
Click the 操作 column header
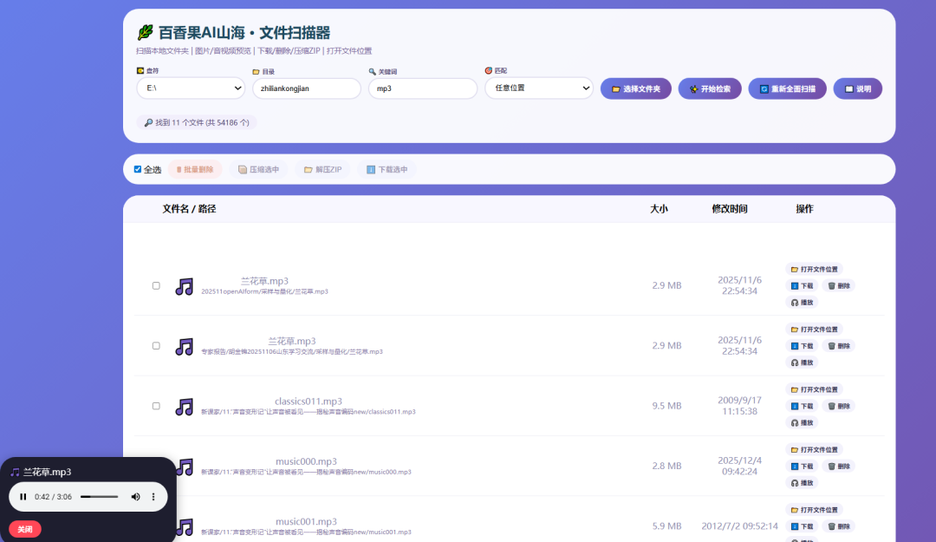(x=804, y=208)
